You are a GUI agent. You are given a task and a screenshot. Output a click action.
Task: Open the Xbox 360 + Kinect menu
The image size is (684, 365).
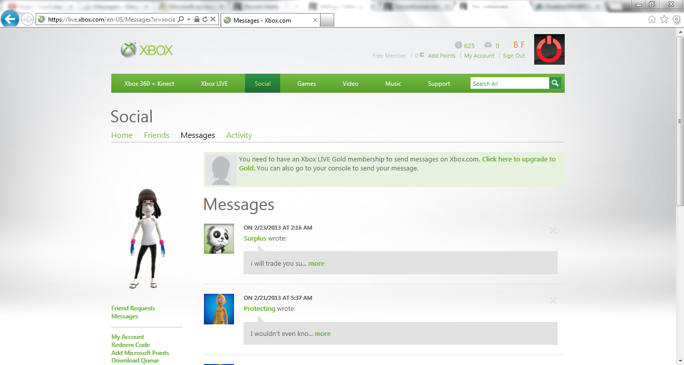coord(149,84)
